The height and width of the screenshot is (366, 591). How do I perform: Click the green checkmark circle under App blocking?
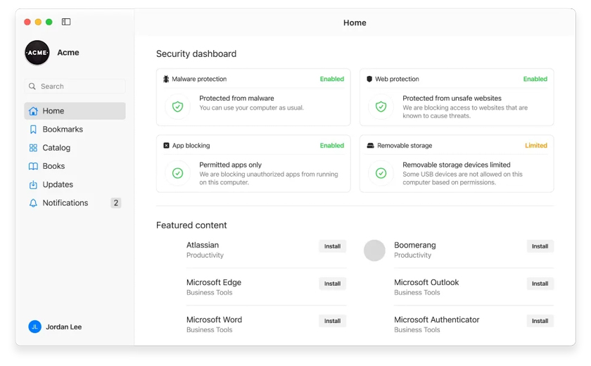178,173
